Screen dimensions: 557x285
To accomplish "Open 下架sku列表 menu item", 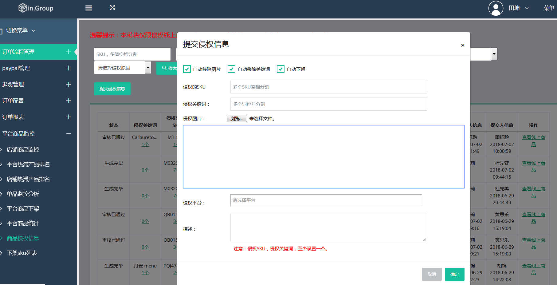I will 22,253.
